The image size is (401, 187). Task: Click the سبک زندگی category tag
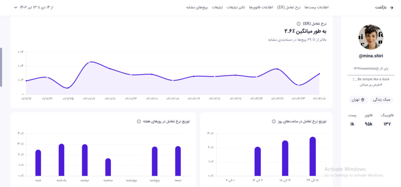click(382, 100)
